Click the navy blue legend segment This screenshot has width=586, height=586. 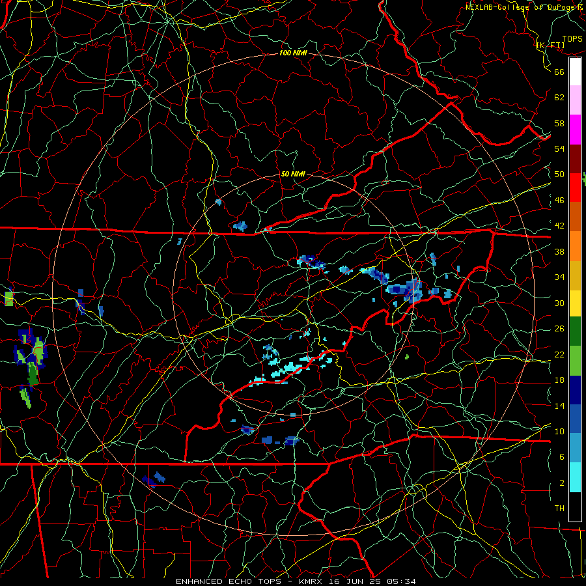(575, 390)
